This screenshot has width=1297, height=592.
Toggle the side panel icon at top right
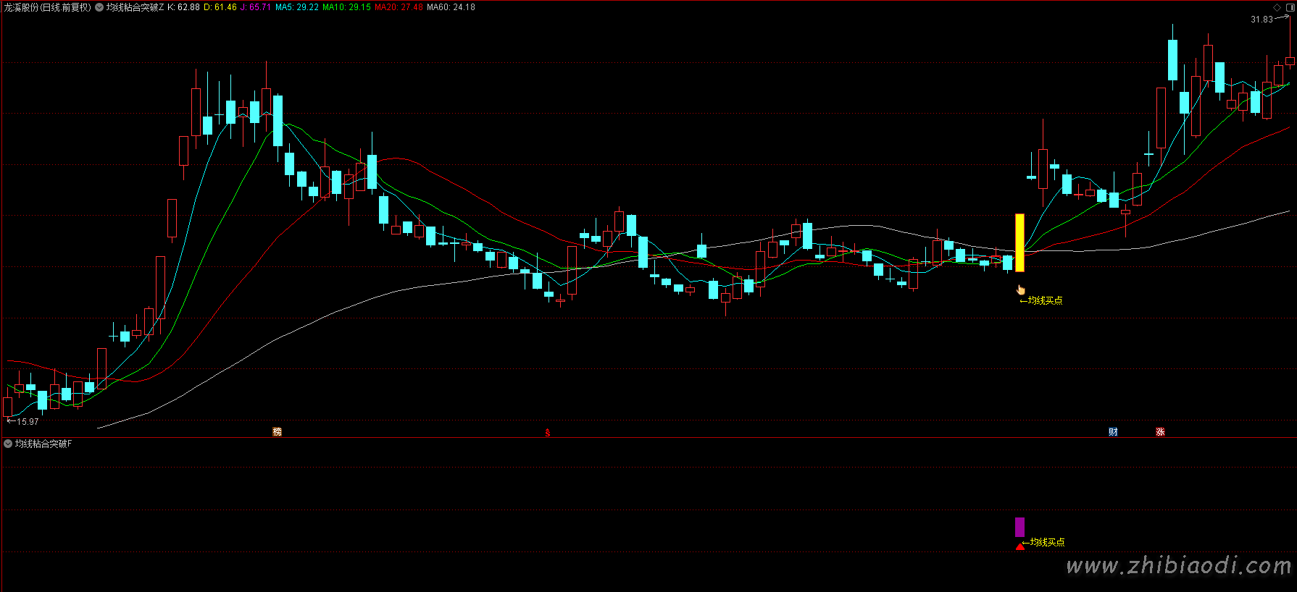(x=1290, y=7)
